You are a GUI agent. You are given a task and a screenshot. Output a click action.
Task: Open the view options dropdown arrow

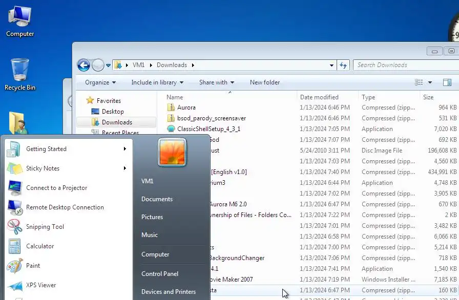430,82
